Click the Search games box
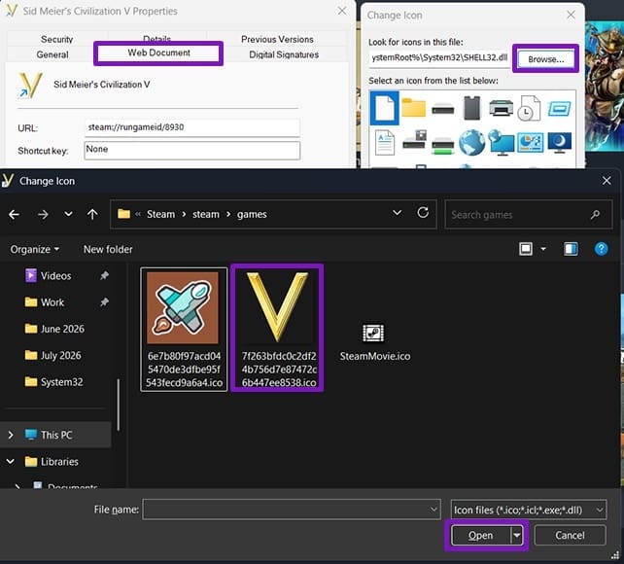This screenshot has width=624, height=564. click(528, 215)
